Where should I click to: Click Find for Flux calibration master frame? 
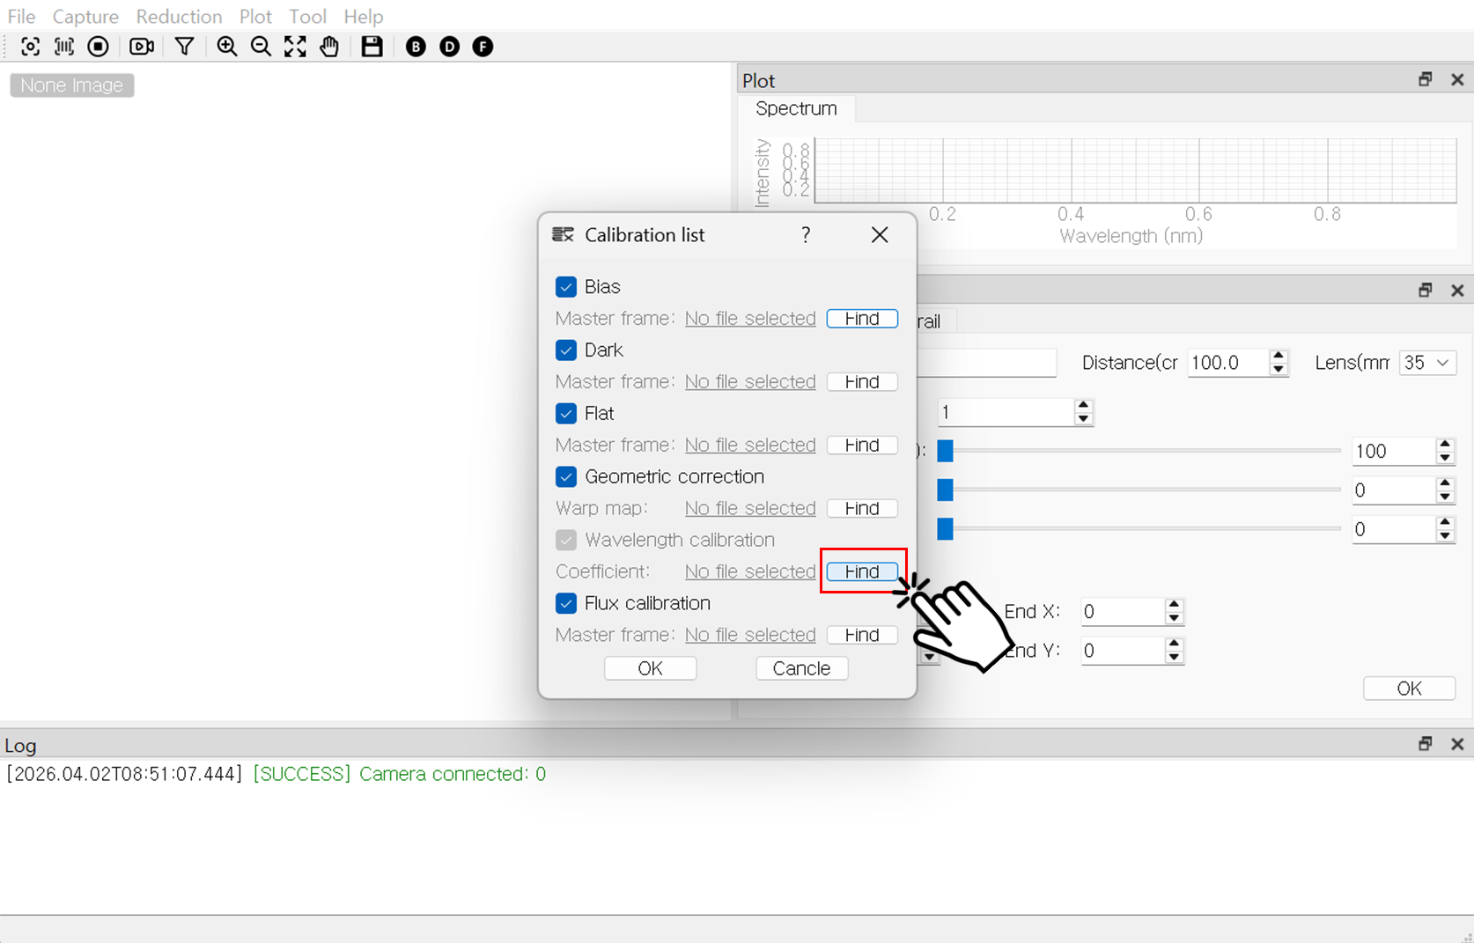click(862, 636)
